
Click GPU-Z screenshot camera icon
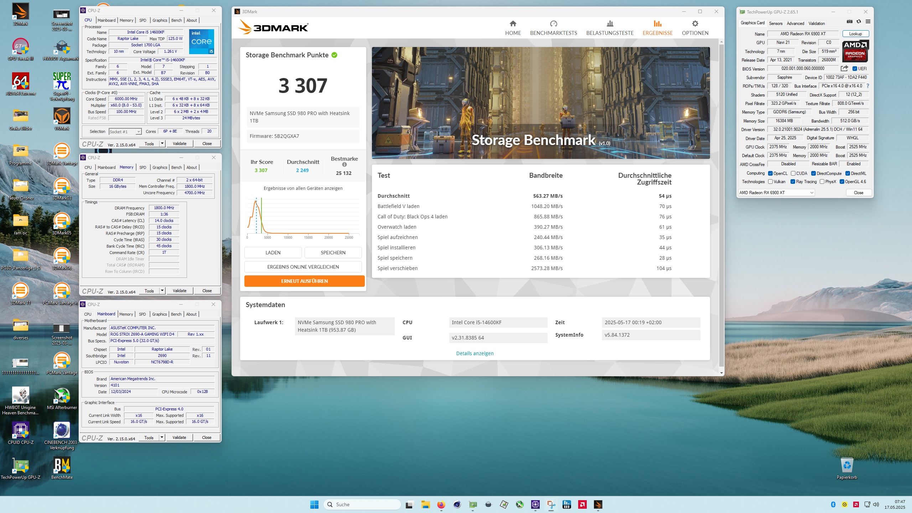[850, 22]
